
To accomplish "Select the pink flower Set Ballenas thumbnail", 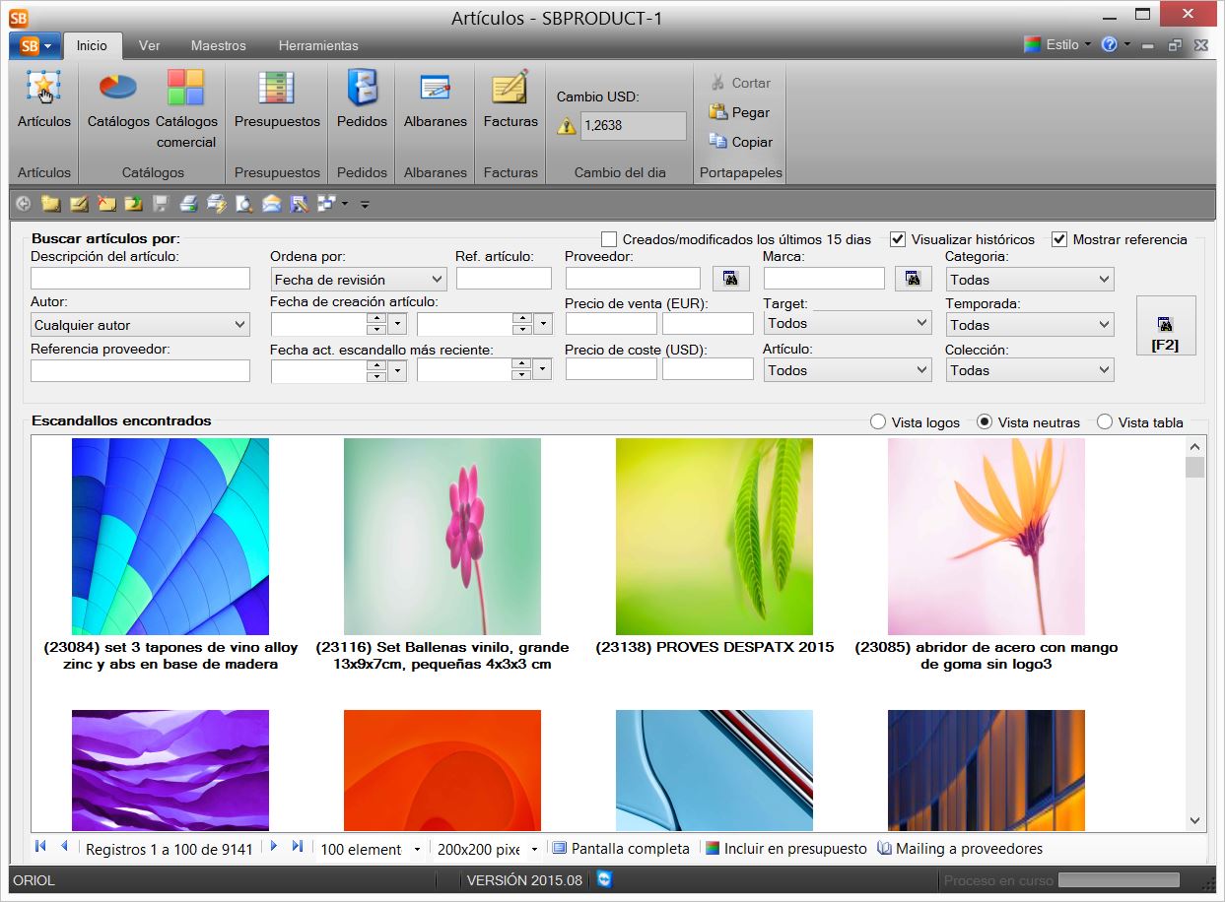I will (442, 537).
